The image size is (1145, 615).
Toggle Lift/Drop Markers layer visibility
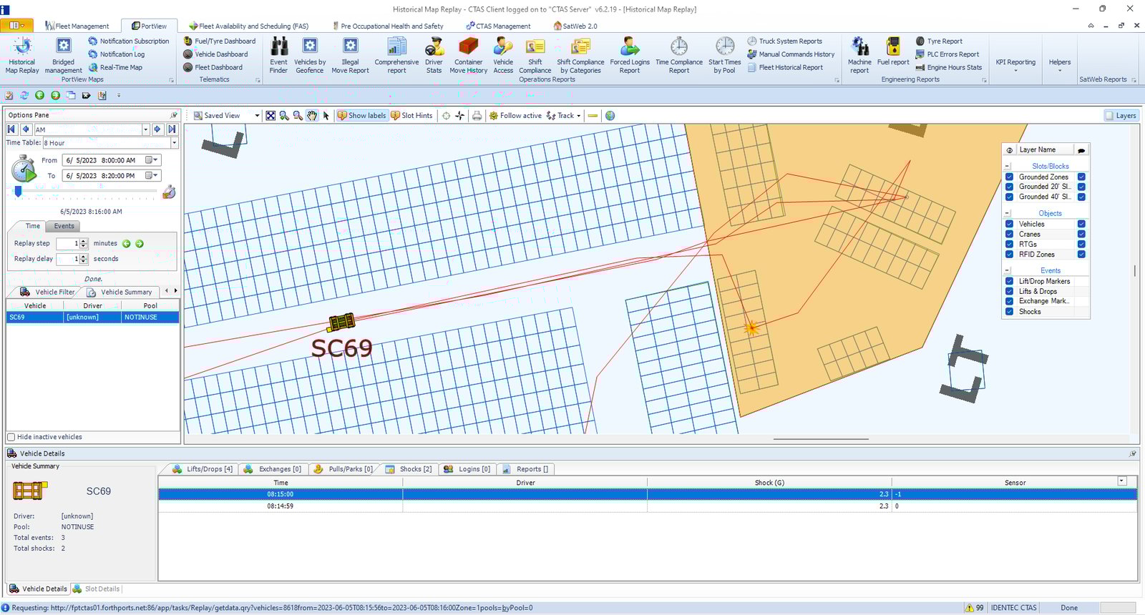[1009, 282]
